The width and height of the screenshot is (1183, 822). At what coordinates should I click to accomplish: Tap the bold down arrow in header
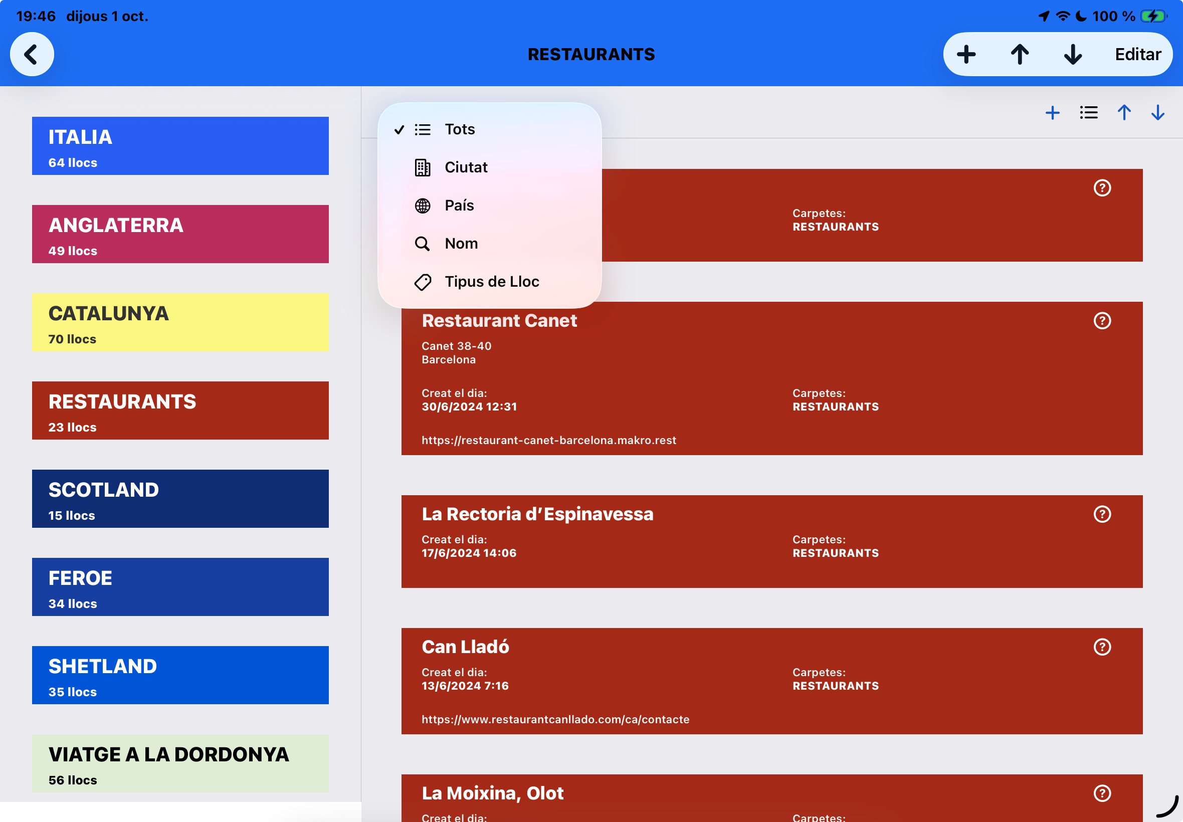1073,54
